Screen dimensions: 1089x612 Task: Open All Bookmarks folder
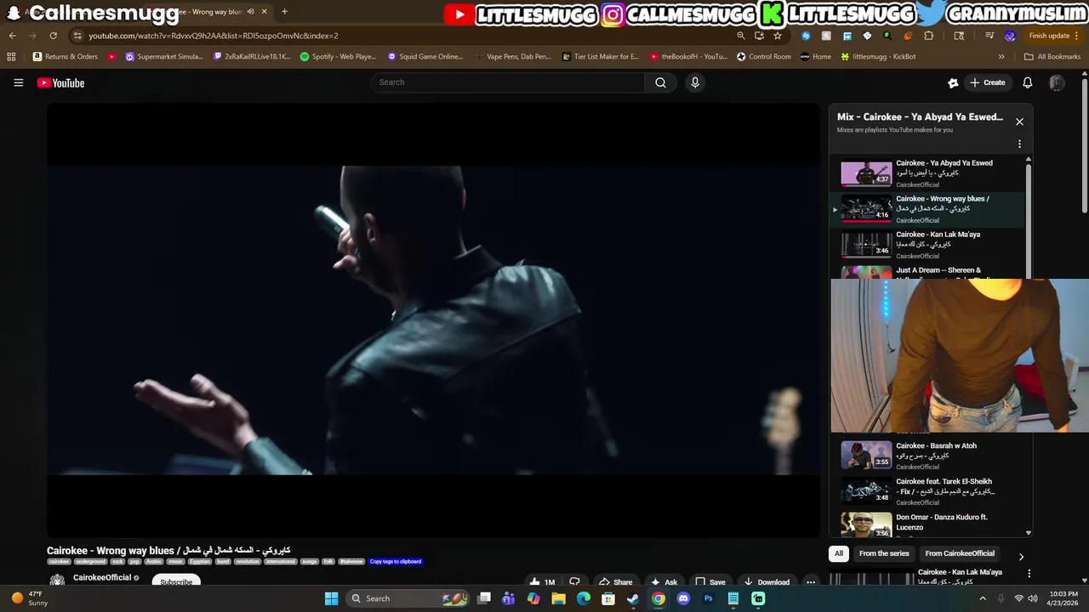[1052, 57]
